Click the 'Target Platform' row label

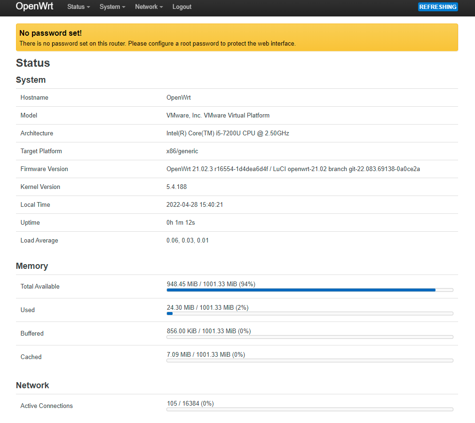tap(41, 151)
